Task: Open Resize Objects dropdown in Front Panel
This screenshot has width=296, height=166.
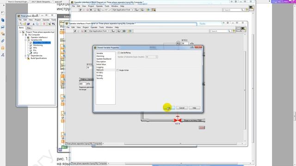Action: tap(125, 31)
